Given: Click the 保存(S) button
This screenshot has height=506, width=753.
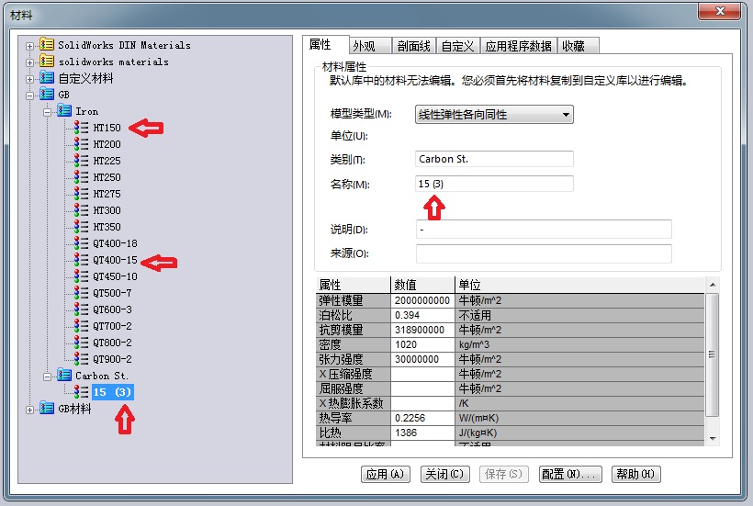Looking at the screenshot, I should pos(504,474).
